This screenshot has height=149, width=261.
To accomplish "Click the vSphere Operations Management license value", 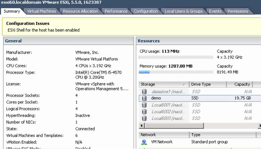I will click(102, 86).
